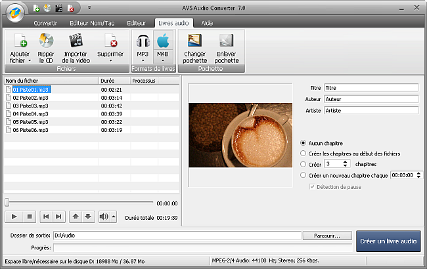Click the chapter count value field

click(x=333, y=164)
